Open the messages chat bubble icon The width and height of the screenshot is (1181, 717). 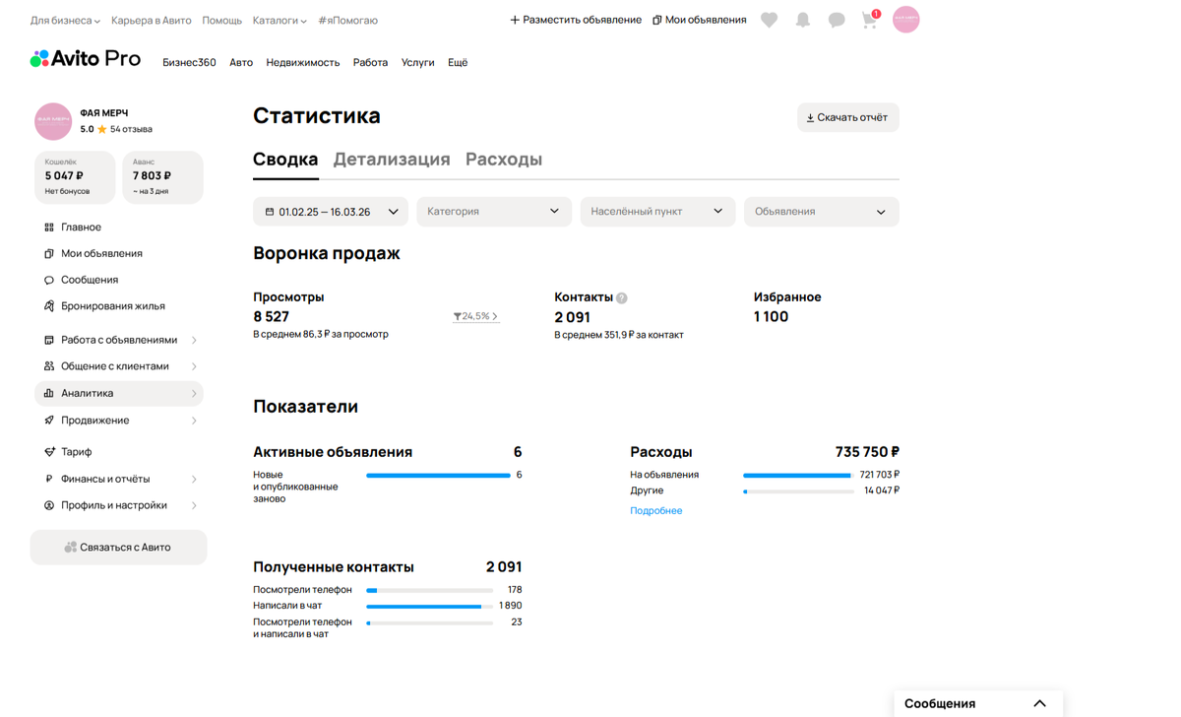coord(836,20)
